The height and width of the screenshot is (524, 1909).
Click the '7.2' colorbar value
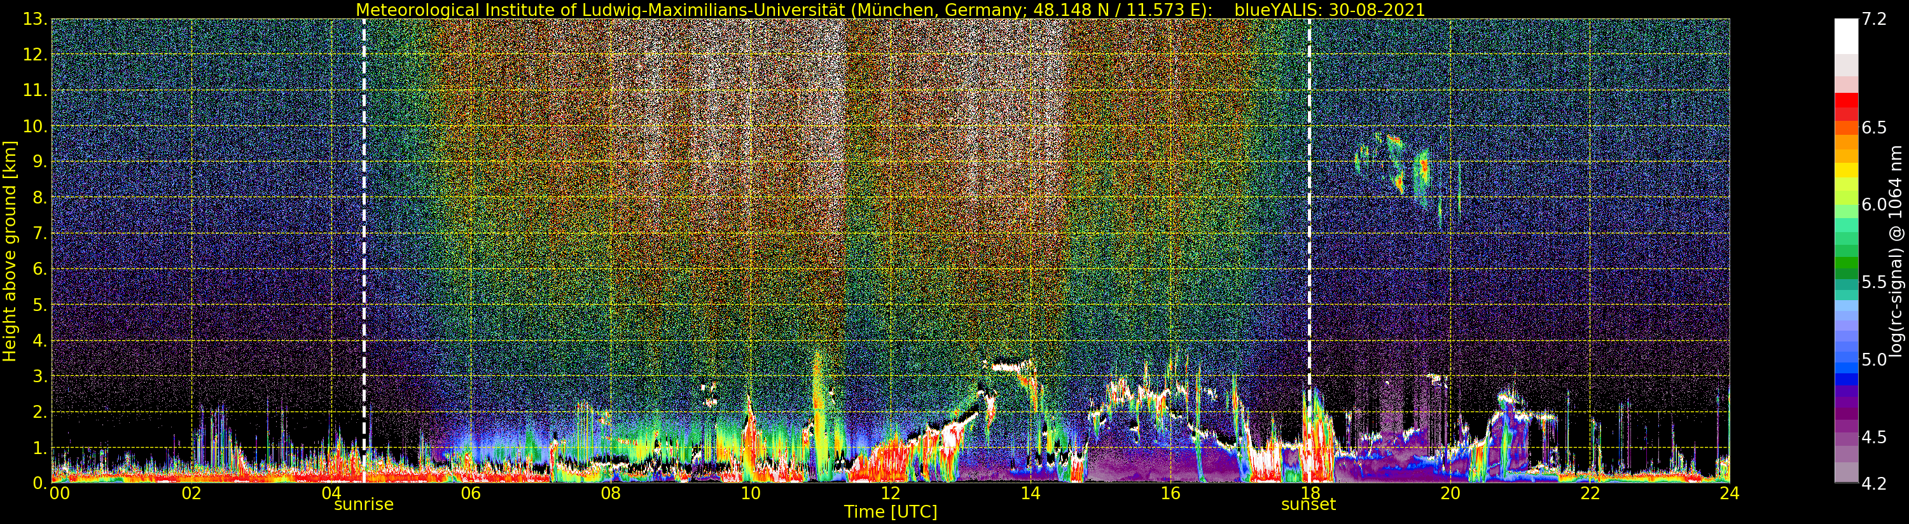click(1874, 19)
